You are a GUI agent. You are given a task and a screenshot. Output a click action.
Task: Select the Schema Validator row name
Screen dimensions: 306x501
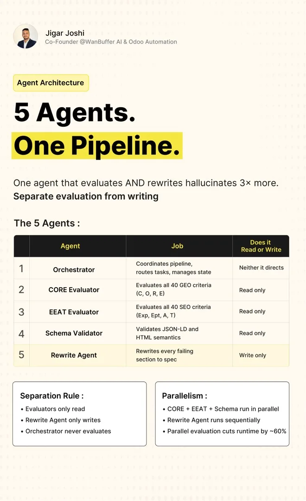[x=74, y=333]
